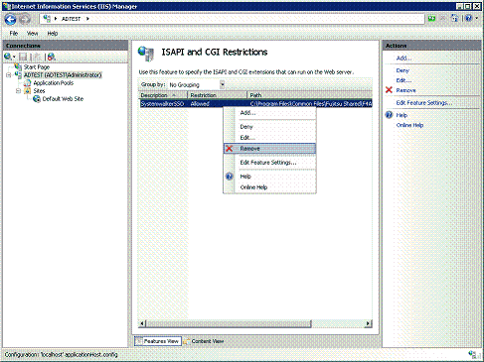This screenshot has height=362, width=484.
Task: Click Remove in the Actions pane
Action: tap(405, 90)
